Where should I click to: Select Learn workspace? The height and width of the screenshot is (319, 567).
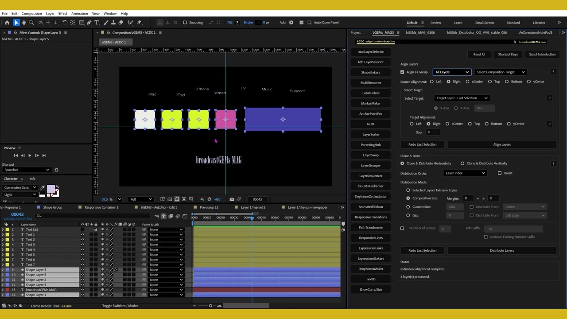click(458, 23)
